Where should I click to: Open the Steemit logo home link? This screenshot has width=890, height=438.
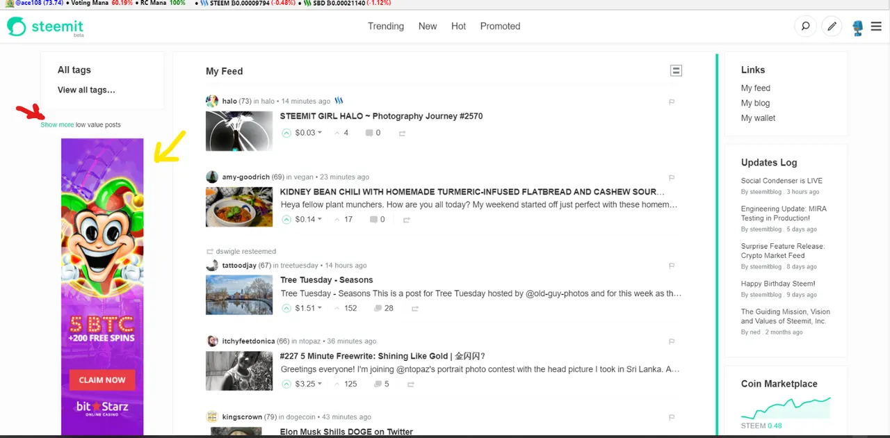point(45,26)
